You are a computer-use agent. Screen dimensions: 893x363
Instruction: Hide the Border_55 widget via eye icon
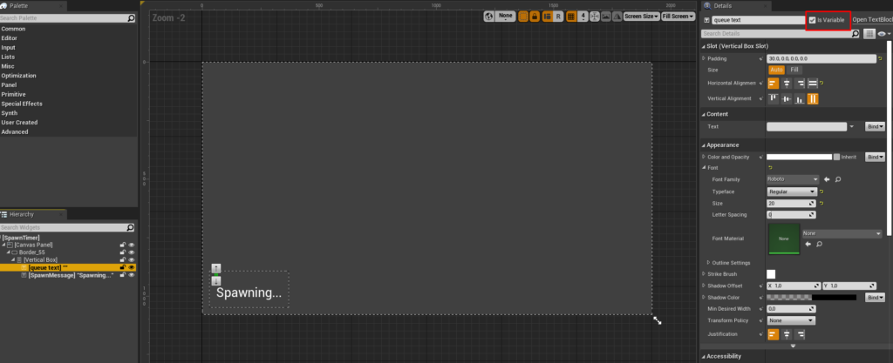[x=132, y=252]
